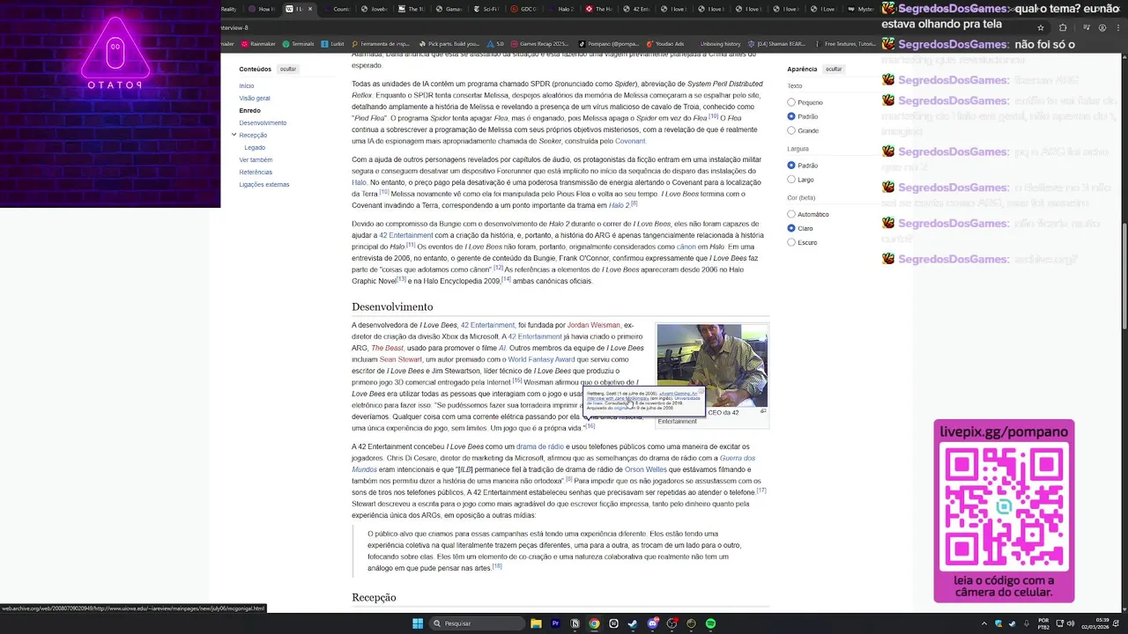Open the Lurkit bookmark

(x=333, y=43)
